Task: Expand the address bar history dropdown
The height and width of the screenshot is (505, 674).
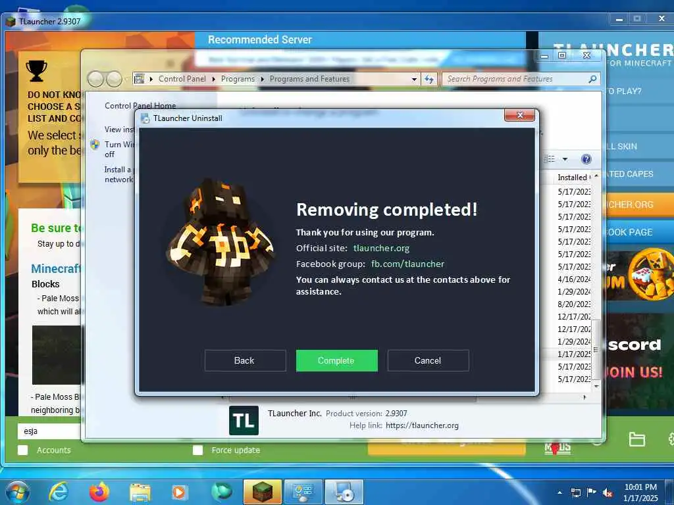Action: point(414,79)
